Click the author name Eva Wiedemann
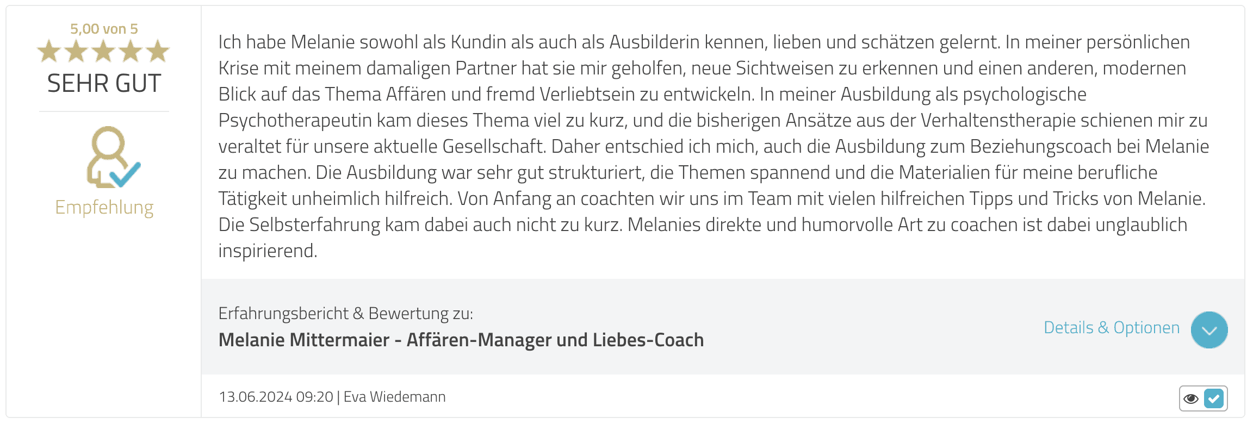 click(394, 397)
